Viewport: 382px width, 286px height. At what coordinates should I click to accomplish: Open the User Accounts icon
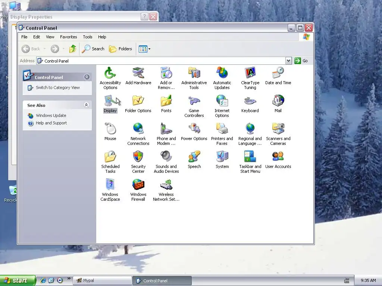(x=278, y=157)
